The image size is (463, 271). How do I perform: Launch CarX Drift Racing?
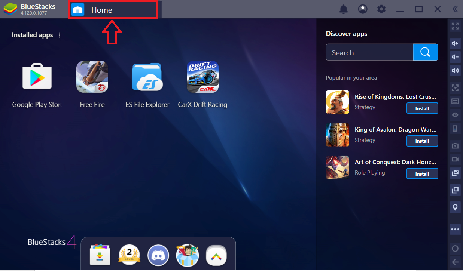pos(202,77)
